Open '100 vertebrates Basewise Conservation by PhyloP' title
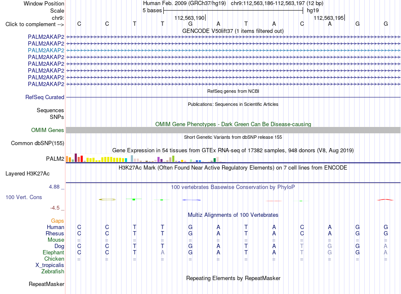 [x=233, y=187]
